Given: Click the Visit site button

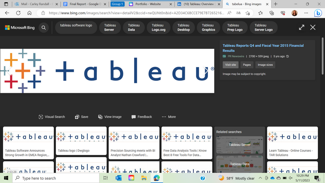Looking at the screenshot, I should pyautogui.click(x=231, y=65).
